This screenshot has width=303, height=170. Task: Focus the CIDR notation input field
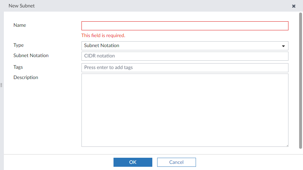click(185, 56)
